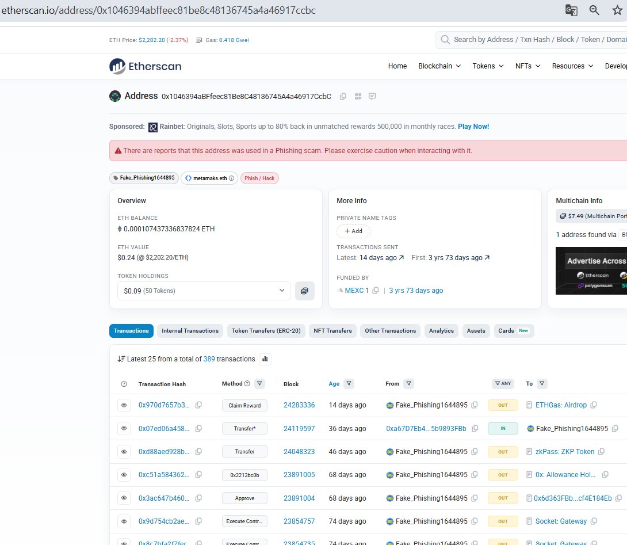The image size is (627, 545).
Task: Preview transaction 0x9d754cb2ae with eye icon
Action: click(x=124, y=521)
